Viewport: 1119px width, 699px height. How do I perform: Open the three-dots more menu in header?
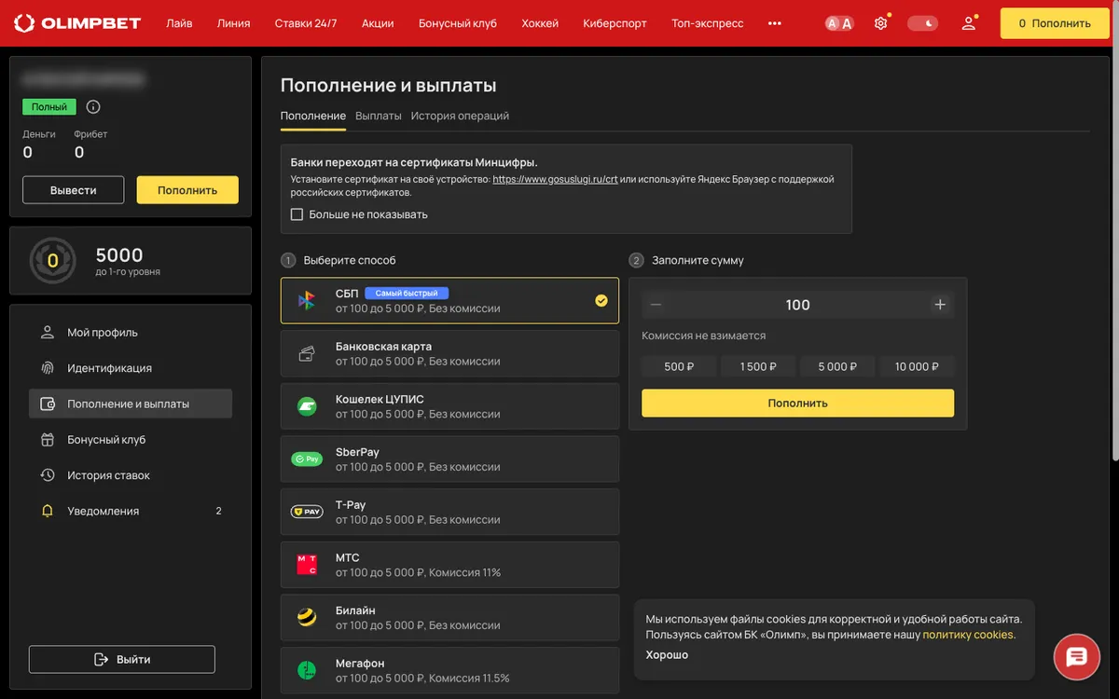775,23
